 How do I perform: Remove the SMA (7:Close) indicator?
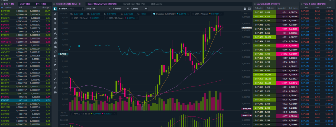tap(221, 14)
